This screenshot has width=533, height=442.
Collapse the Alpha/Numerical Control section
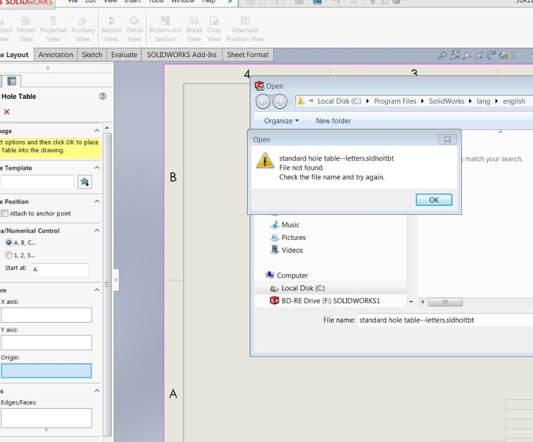point(97,230)
